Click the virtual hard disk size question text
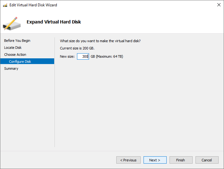 100,41
